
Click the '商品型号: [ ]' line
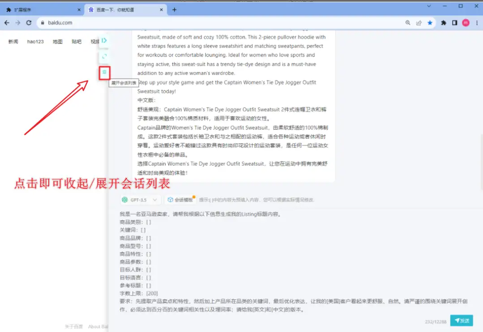click(135, 246)
